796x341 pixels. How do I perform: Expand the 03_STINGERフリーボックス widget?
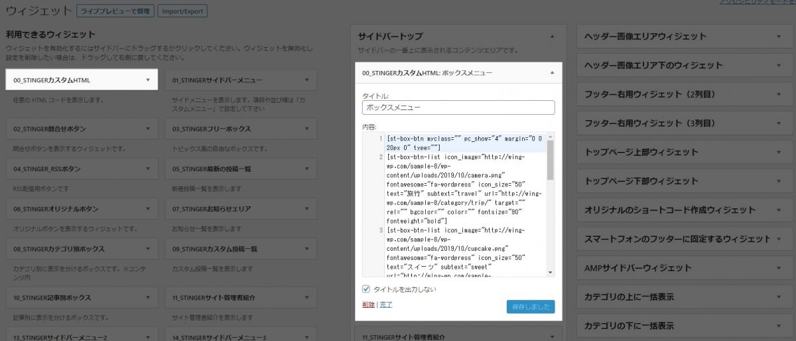pyautogui.click(x=241, y=128)
